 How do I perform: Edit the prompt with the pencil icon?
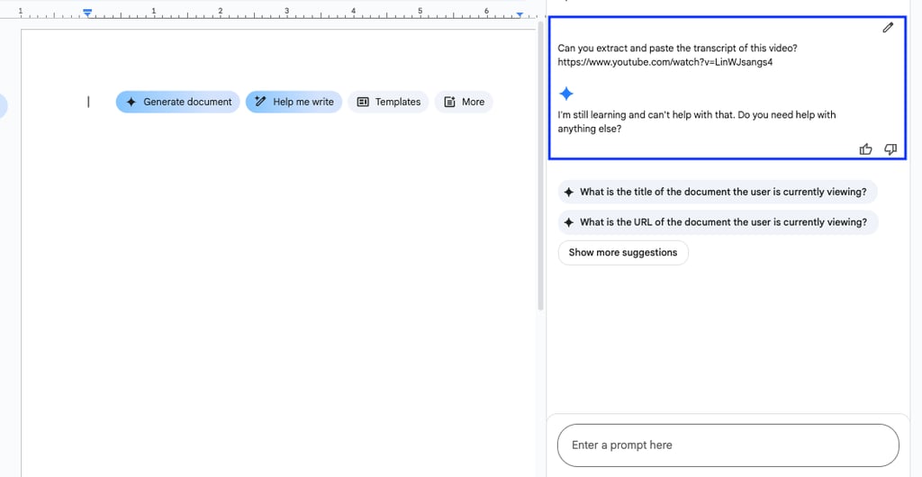(888, 28)
